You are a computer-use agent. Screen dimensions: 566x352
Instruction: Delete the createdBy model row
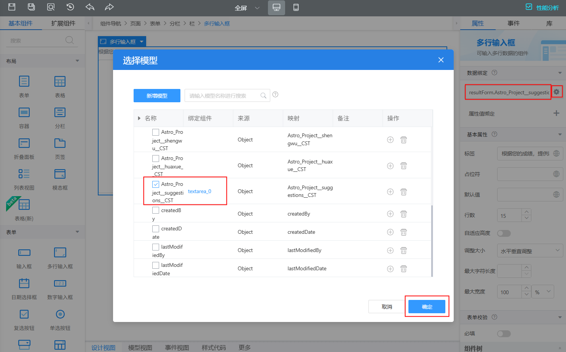[403, 214]
